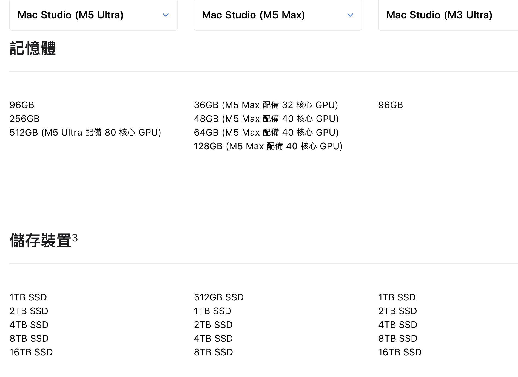Click 2TB SSD in the M5 Max column
Image resolution: width=518 pixels, height=377 pixels.
pyautogui.click(x=214, y=325)
